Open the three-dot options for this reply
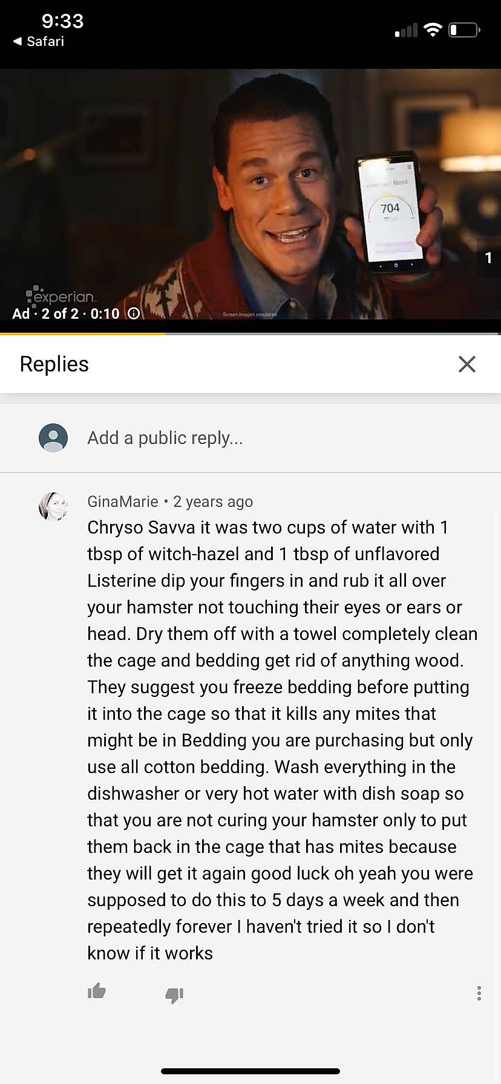This screenshot has width=501, height=1084. tap(479, 993)
